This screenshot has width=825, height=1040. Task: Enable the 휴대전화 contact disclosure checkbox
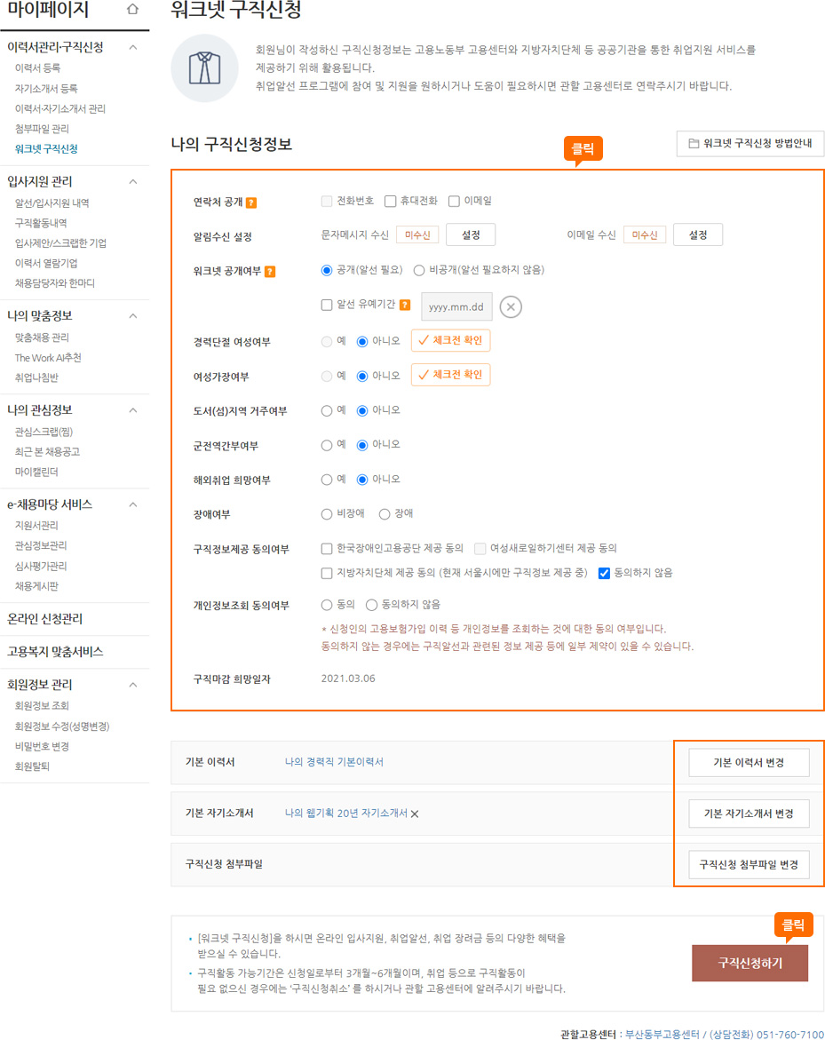pyautogui.click(x=389, y=201)
